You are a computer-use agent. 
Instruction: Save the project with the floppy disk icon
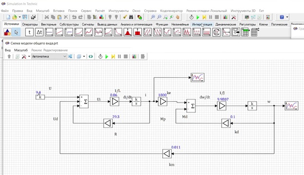point(25,17)
